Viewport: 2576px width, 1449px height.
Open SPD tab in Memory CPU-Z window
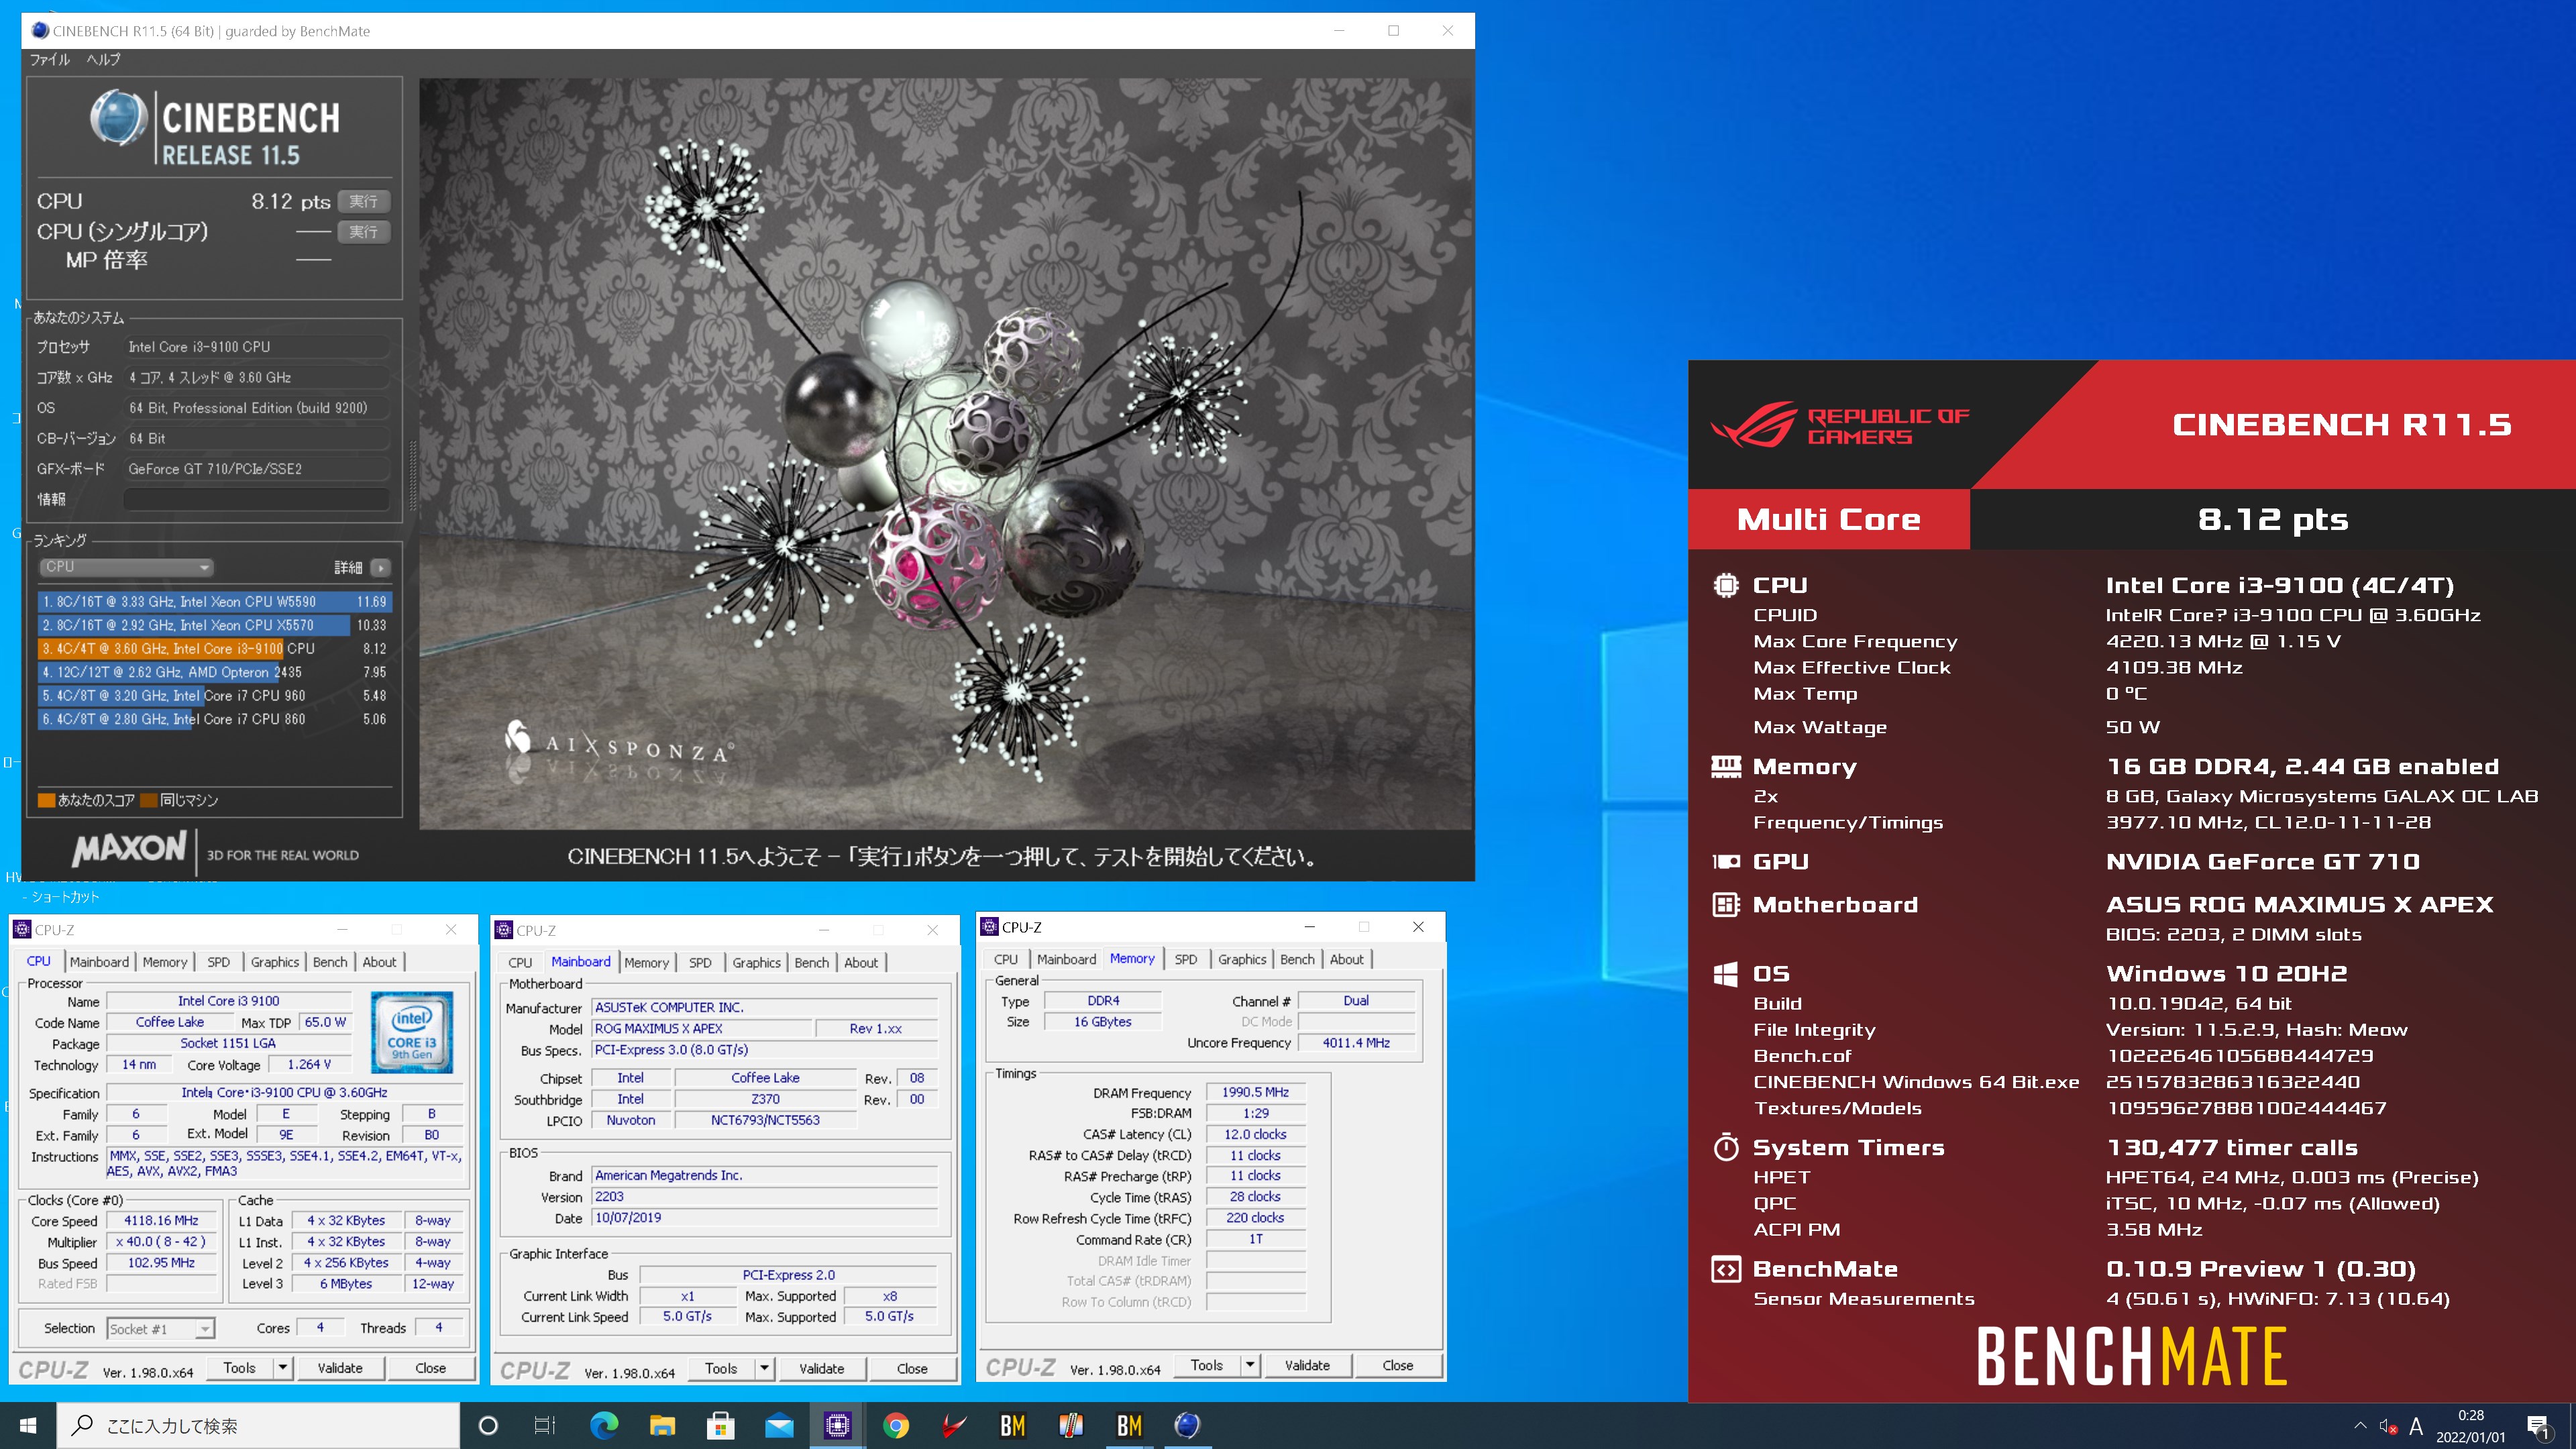1186,959
